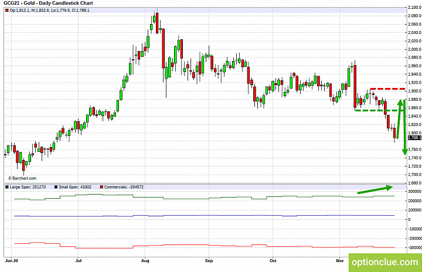Click the optionclue.com watermark link
This screenshot has height=272, width=422.
tap(385, 262)
